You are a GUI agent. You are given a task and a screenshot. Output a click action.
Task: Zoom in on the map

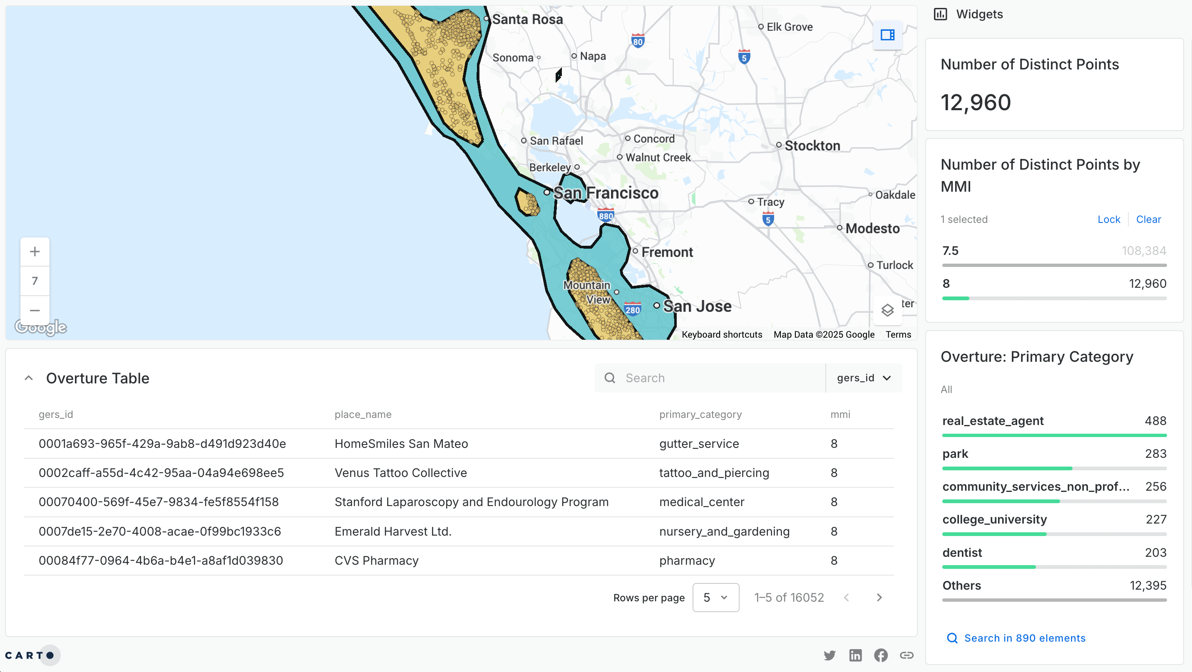click(35, 252)
